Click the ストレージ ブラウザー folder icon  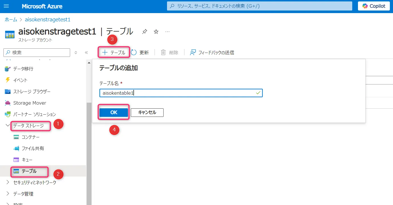tap(8, 92)
